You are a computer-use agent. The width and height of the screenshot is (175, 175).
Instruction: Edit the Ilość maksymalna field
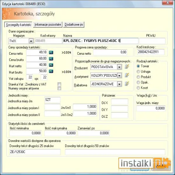[x=60, y=133]
